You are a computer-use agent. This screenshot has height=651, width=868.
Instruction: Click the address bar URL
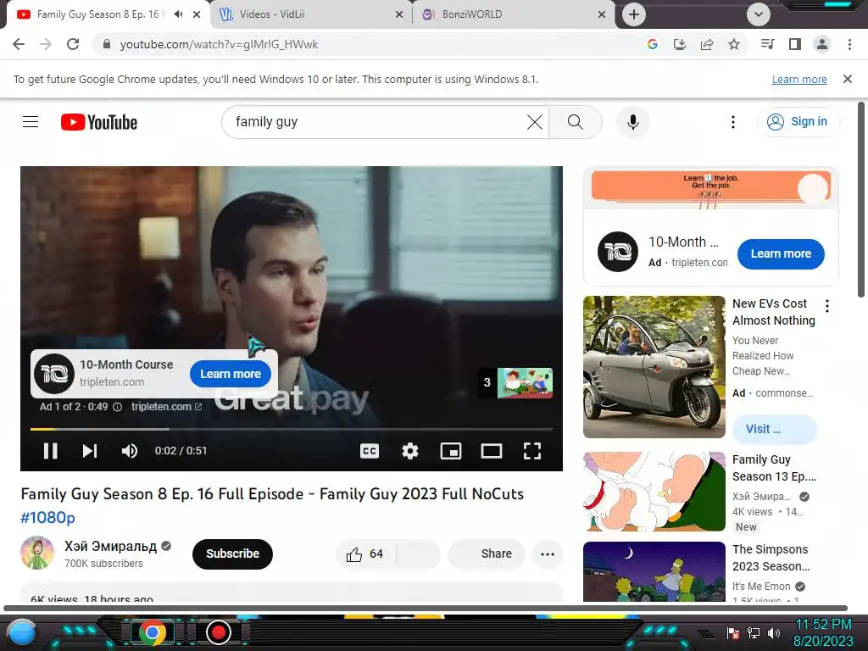click(x=219, y=44)
